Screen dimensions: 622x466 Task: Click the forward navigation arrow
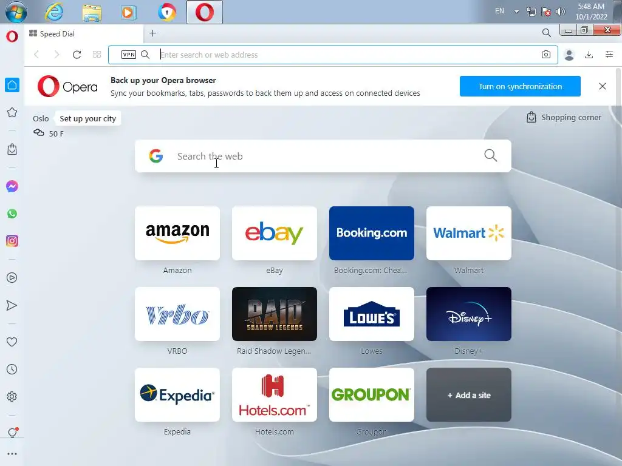[x=56, y=55]
